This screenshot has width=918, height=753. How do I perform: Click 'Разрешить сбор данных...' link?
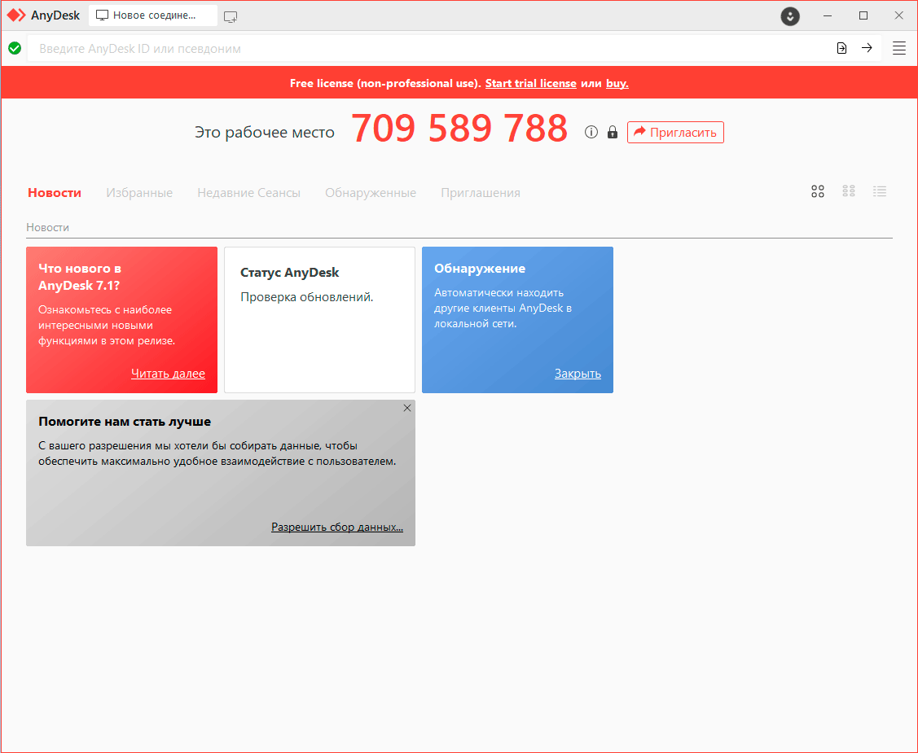click(337, 527)
